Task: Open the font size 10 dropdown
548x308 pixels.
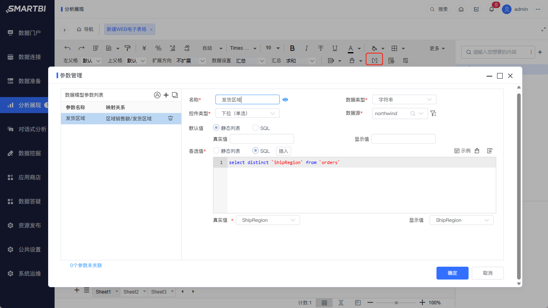Action: (x=273, y=48)
